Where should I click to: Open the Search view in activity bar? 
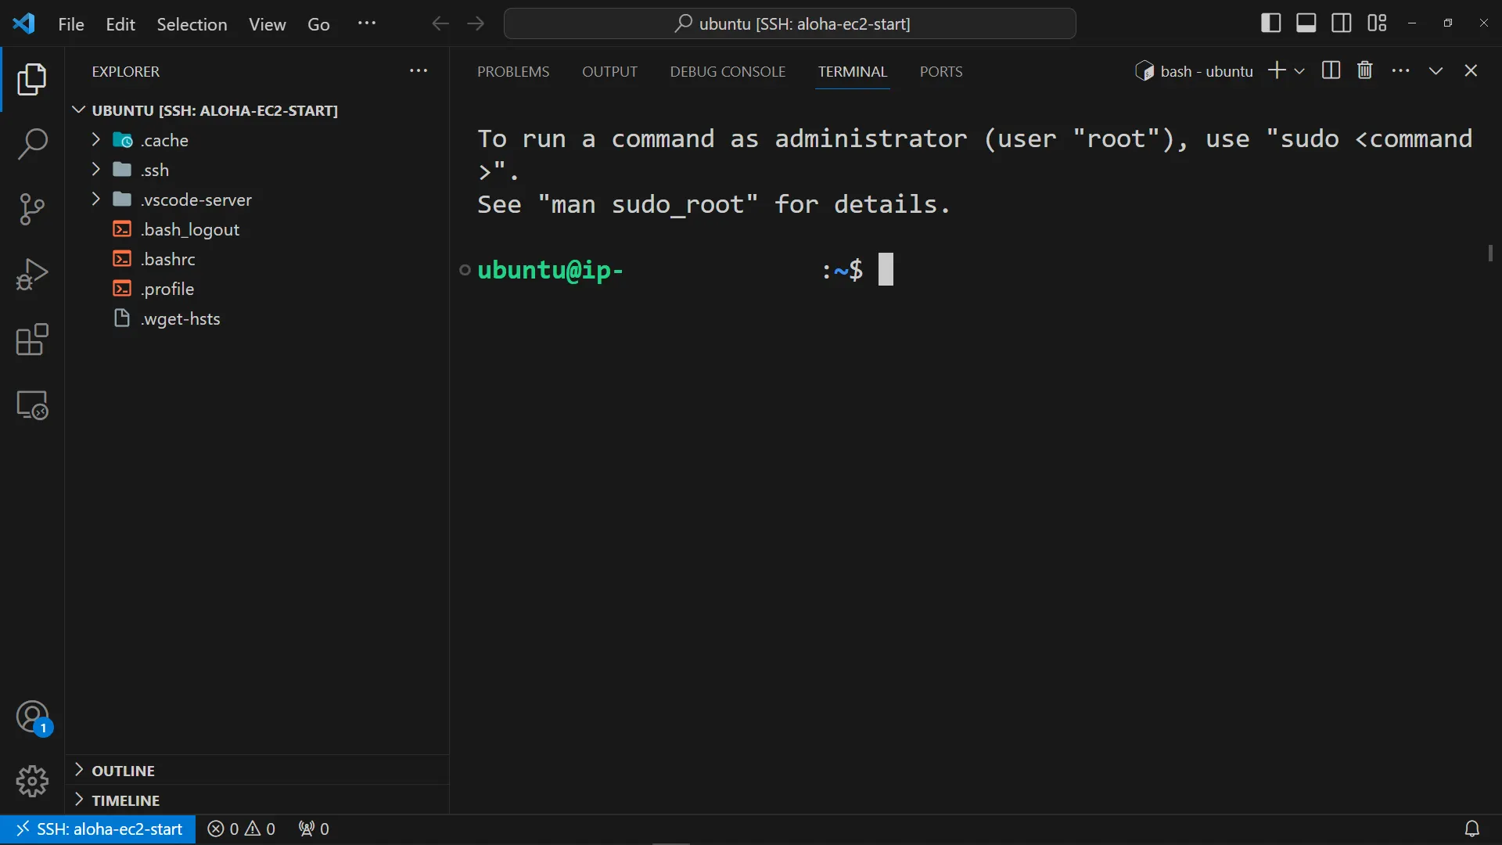(32, 144)
